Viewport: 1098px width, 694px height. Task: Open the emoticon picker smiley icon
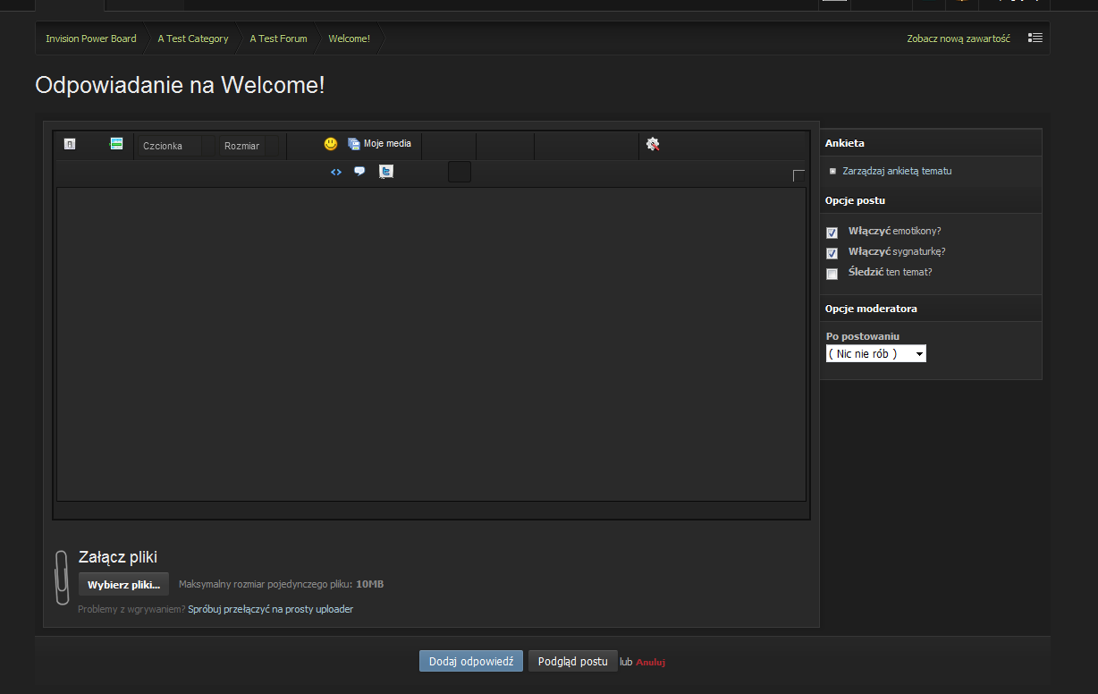tap(331, 144)
